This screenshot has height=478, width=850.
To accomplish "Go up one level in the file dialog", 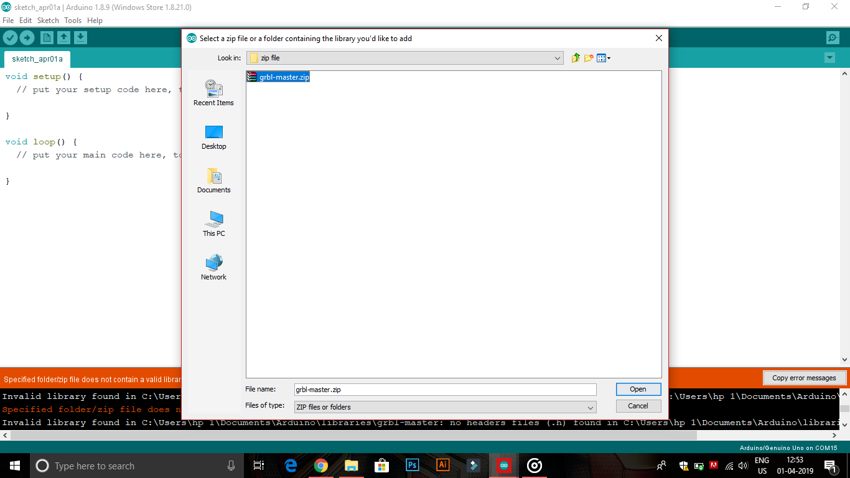I will (x=575, y=57).
